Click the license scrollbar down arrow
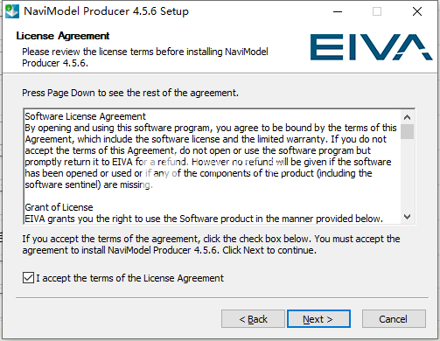Viewport: 440px width, 341px height. [408, 217]
